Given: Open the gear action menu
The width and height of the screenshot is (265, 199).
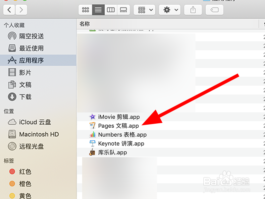Looking at the screenshot, I should tap(170, 10).
